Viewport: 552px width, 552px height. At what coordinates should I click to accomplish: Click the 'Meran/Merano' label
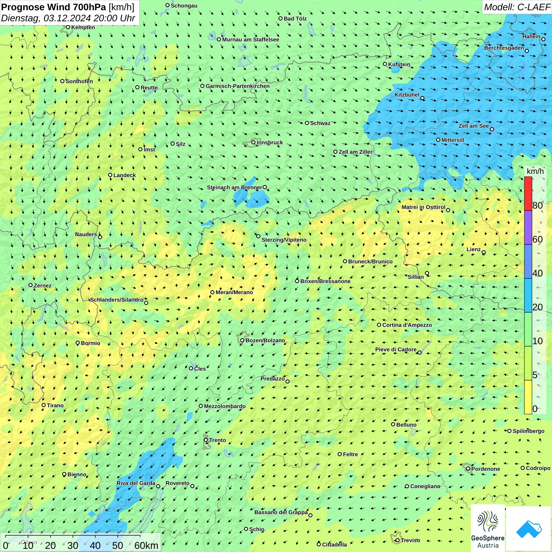tap(234, 292)
